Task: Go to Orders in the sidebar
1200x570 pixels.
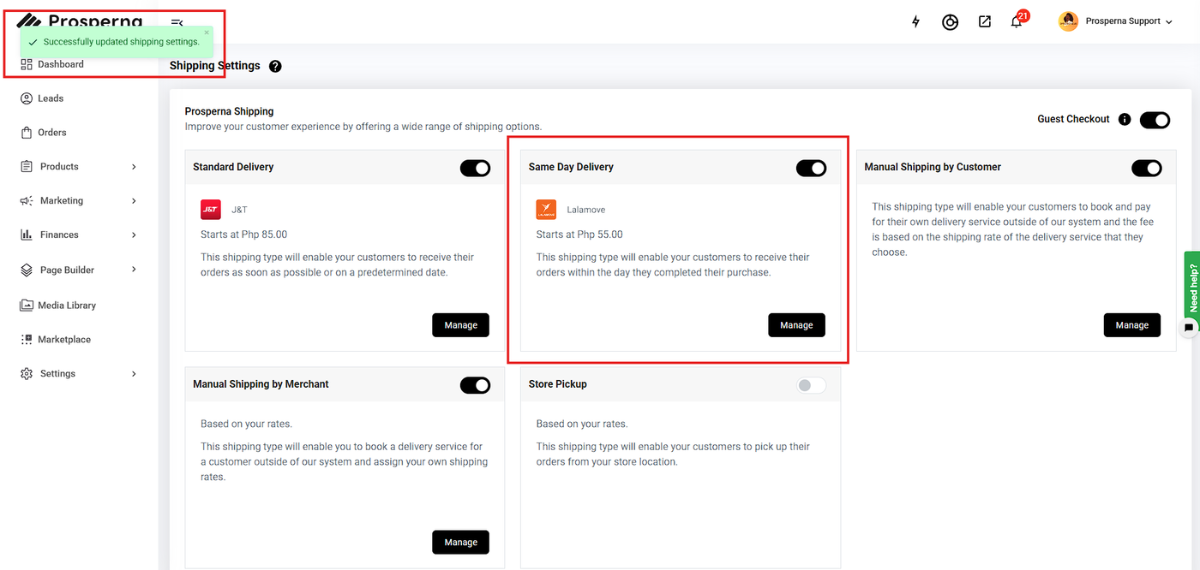Action: [51, 133]
